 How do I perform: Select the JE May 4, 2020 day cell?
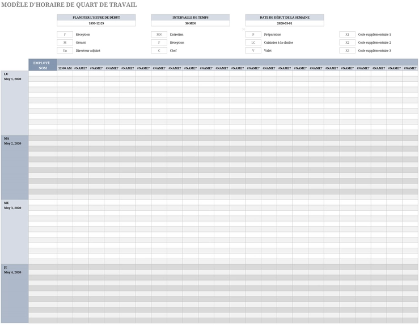(15, 294)
